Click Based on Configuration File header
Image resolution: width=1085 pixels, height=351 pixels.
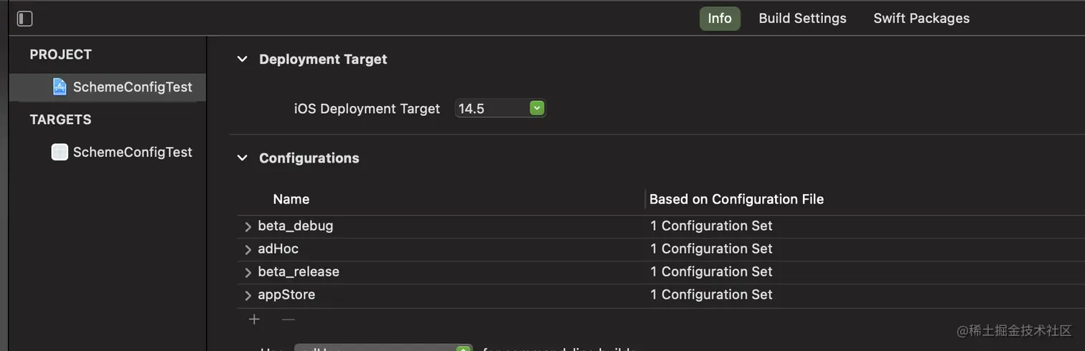pyautogui.click(x=736, y=200)
